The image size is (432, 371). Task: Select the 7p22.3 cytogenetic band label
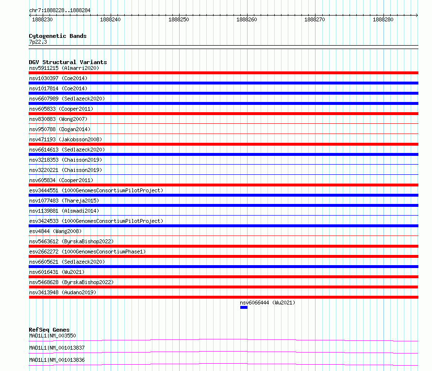pyautogui.click(x=38, y=42)
